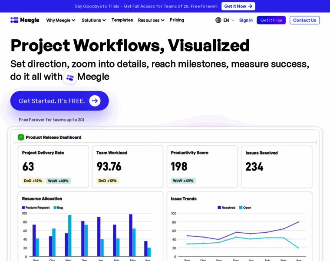Click Product Release Dashboard title

(x=53, y=137)
